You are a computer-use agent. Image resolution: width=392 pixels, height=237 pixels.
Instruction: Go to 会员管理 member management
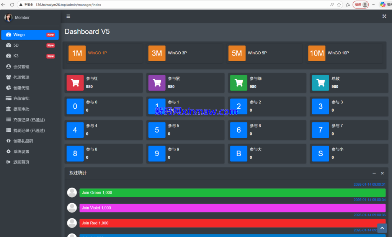coord(21,67)
